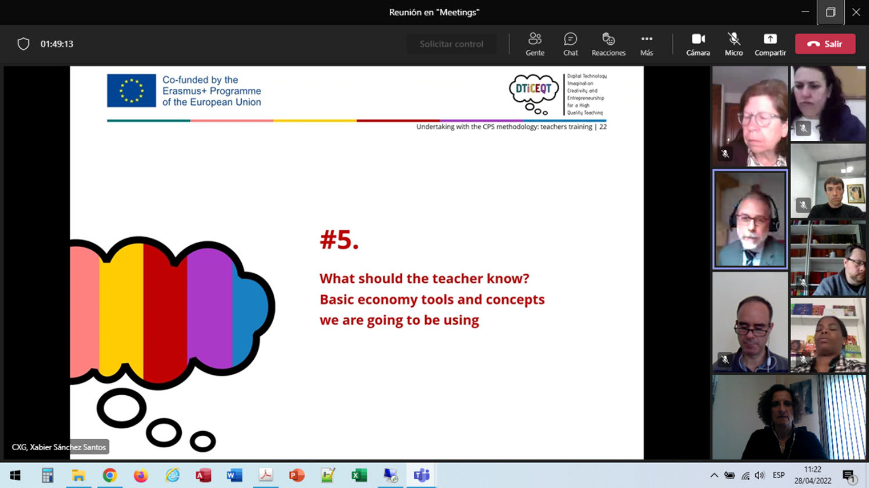Viewport: 869px width, 488px height.
Task: Click the Solicitar control button
Action: tap(451, 44)
